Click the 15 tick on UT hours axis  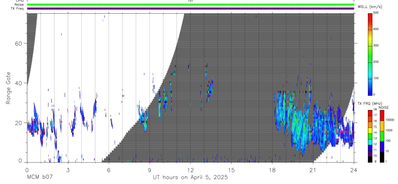point(231,170)
